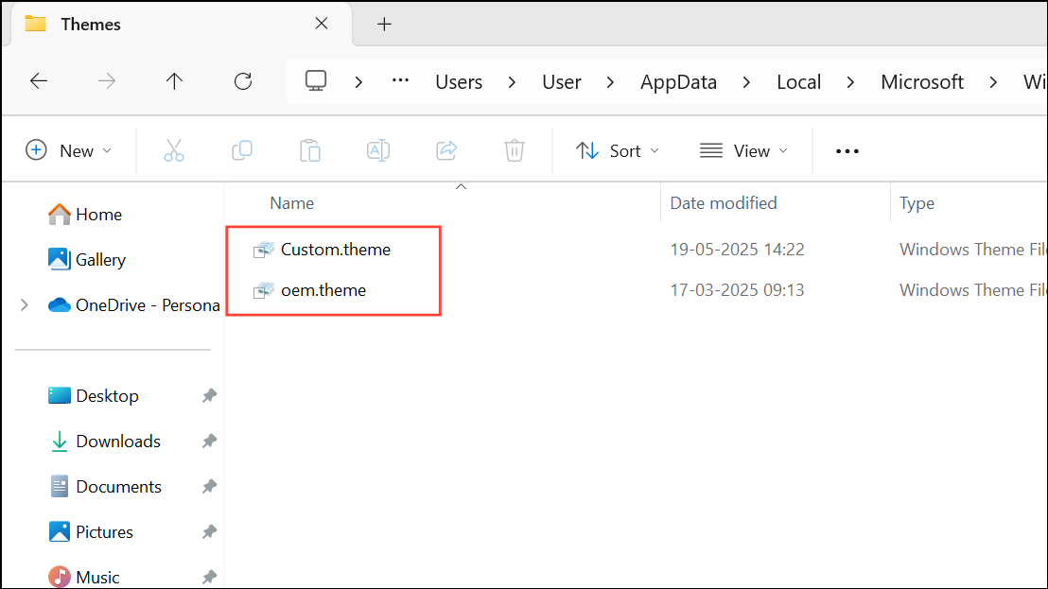Screen dimensions: 1048x589
Task: Expand the OneDrive tree node
Action: (x=25, y=305)
